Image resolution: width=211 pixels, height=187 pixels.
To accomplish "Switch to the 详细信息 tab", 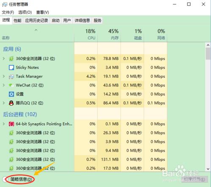I will pos(82,21).
